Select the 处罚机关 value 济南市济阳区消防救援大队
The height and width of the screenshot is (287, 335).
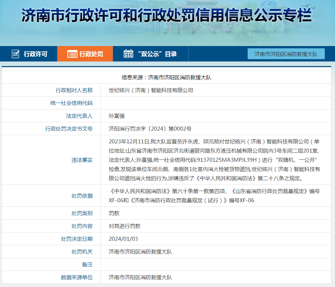click(140, 251)
